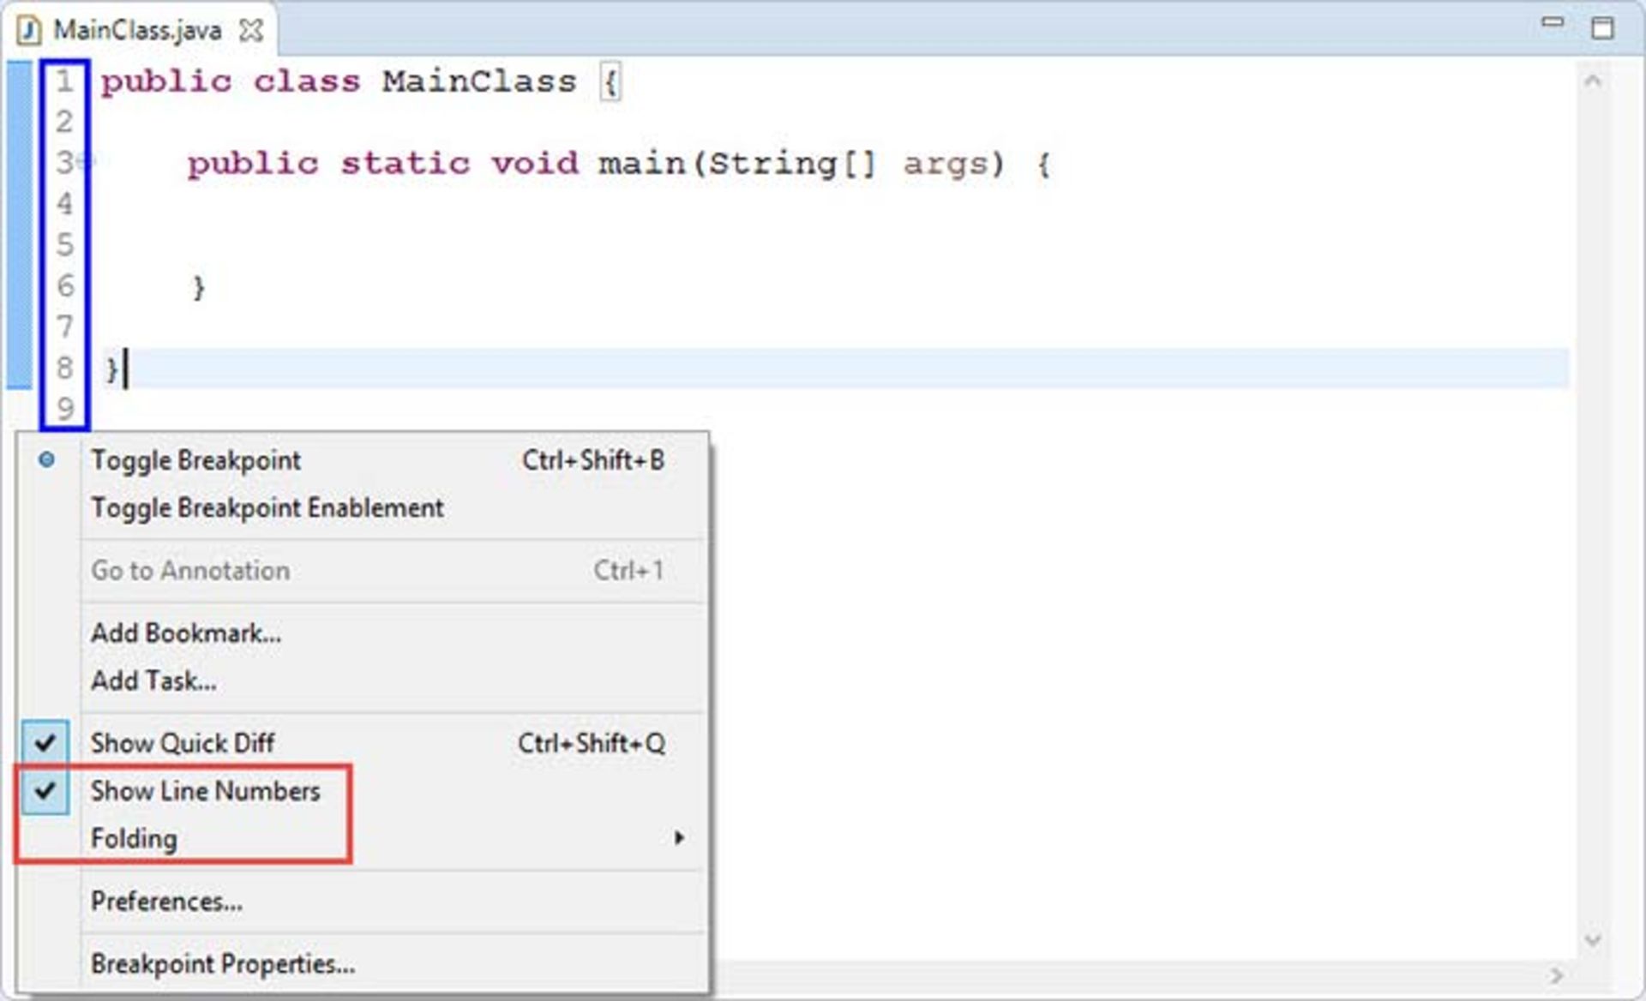Click the horizontal scrollbar right arrow
Viewport: 1646px width, 1001px height.
tap(1556, 975)
